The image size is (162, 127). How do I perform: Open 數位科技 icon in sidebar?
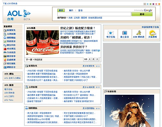(5, 45)
